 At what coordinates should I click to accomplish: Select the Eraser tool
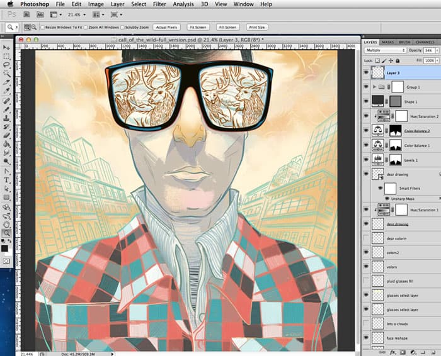point(6,135)
